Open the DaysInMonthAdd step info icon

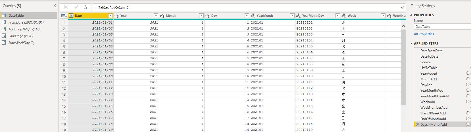pyautogui.click(x=468, y=124)
